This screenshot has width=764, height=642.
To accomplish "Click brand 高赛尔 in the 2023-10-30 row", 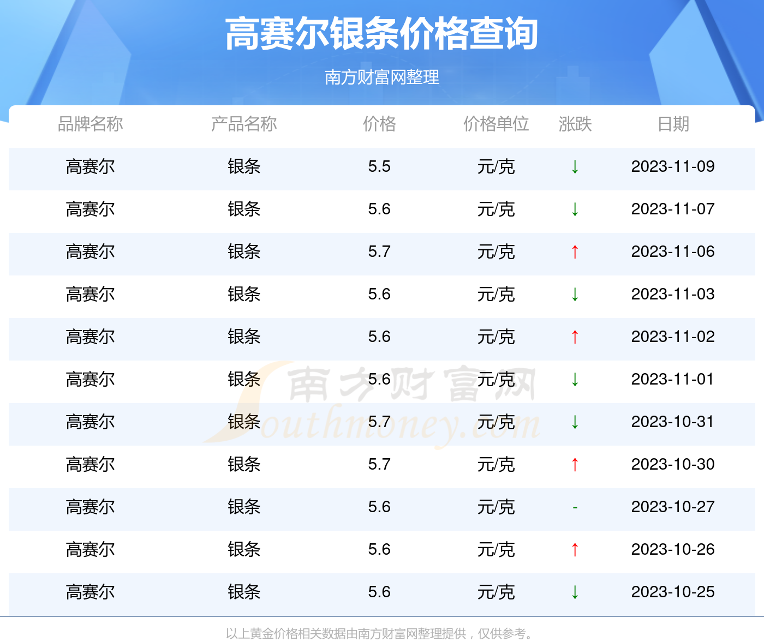I will (x=91, y=464).
